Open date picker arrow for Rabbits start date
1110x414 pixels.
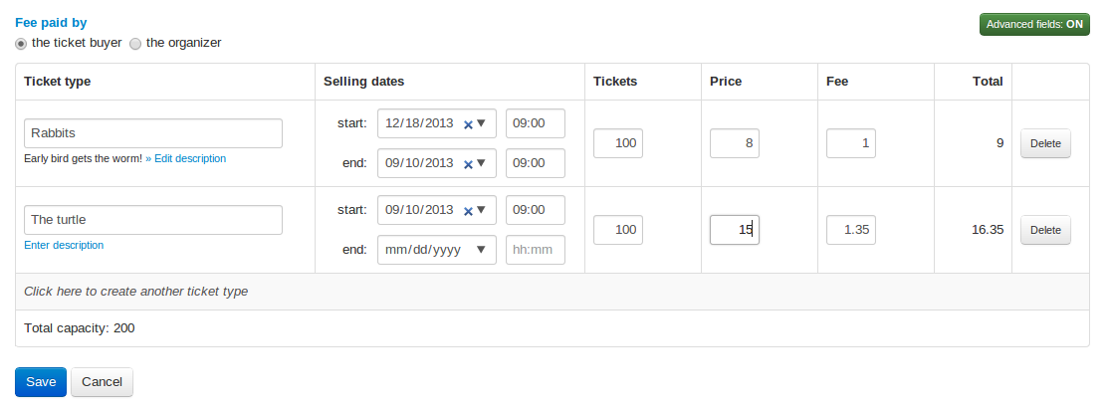pos(482,123)
